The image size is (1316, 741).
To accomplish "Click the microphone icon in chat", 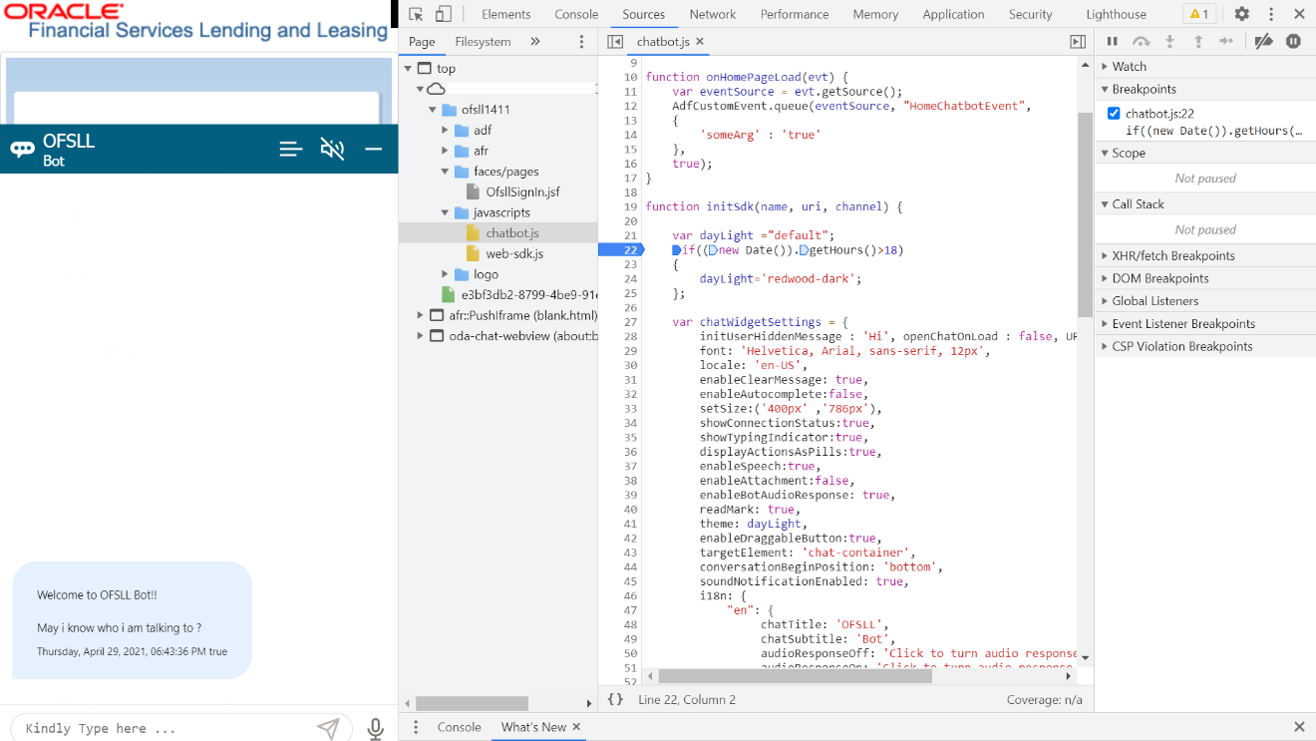I will tap(376, 729).
